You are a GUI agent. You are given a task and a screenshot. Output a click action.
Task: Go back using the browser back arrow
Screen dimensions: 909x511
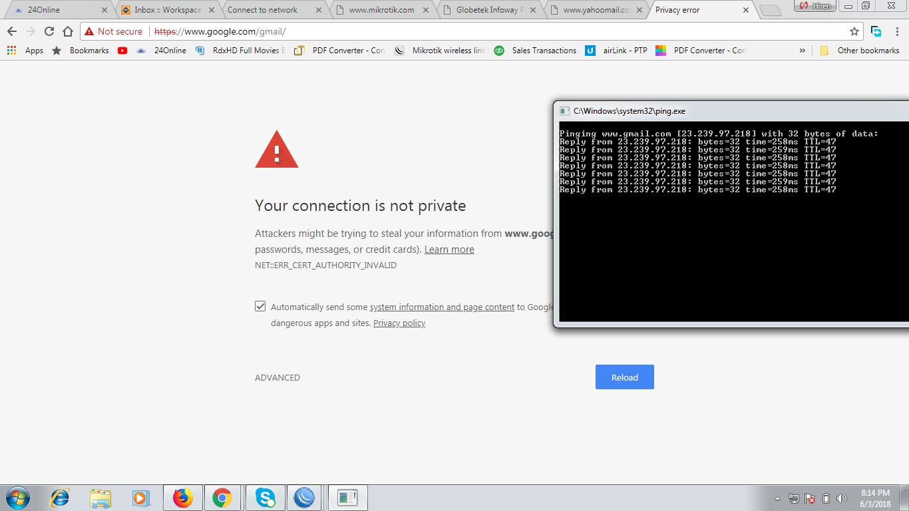pos(12,31)
